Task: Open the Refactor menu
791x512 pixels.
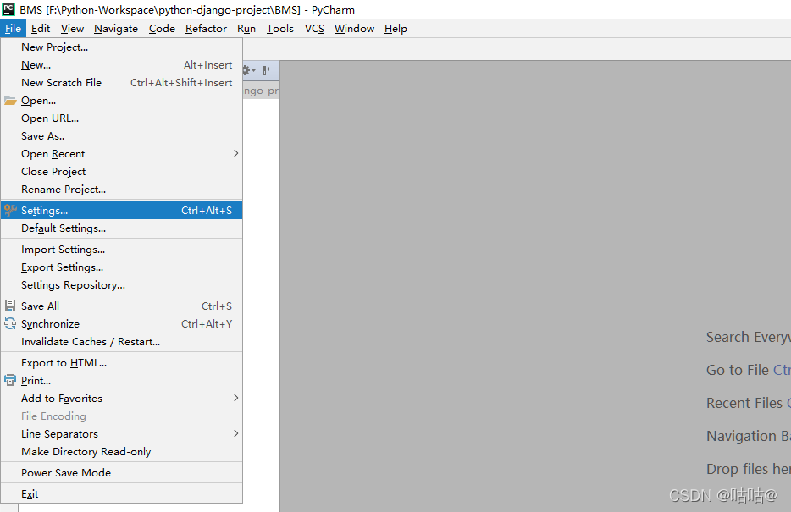Action: click(x=206, y=29)
